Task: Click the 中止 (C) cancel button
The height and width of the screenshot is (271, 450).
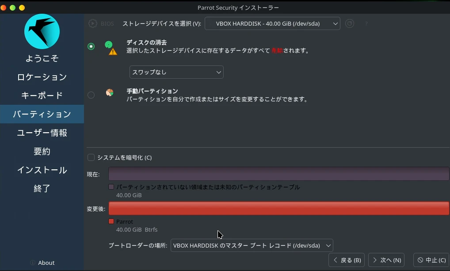Action: point(431,260)
